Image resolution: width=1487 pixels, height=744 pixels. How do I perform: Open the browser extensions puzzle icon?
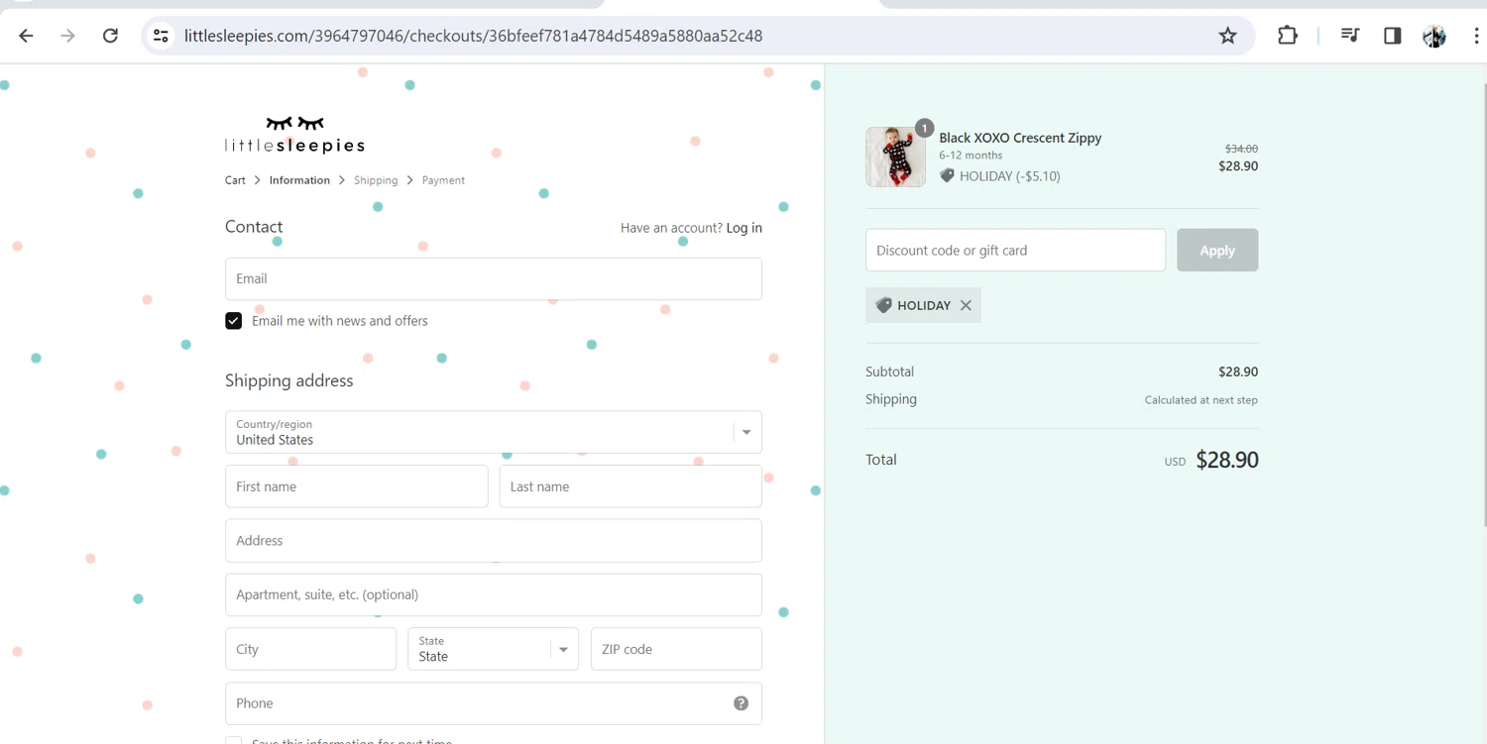pyautogui.click(x=1287, y=36)
